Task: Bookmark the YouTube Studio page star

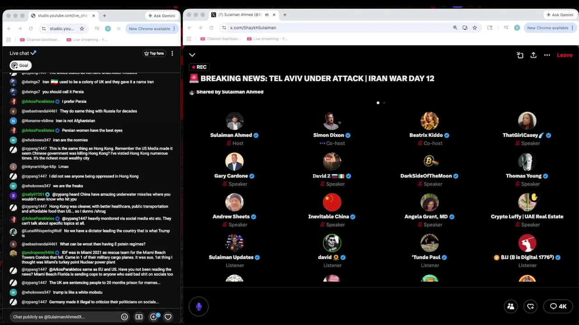Action: coord(82,28)
